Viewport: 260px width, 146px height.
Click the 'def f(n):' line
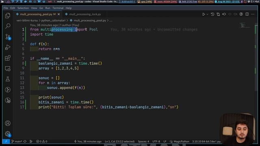coord(39,44)
